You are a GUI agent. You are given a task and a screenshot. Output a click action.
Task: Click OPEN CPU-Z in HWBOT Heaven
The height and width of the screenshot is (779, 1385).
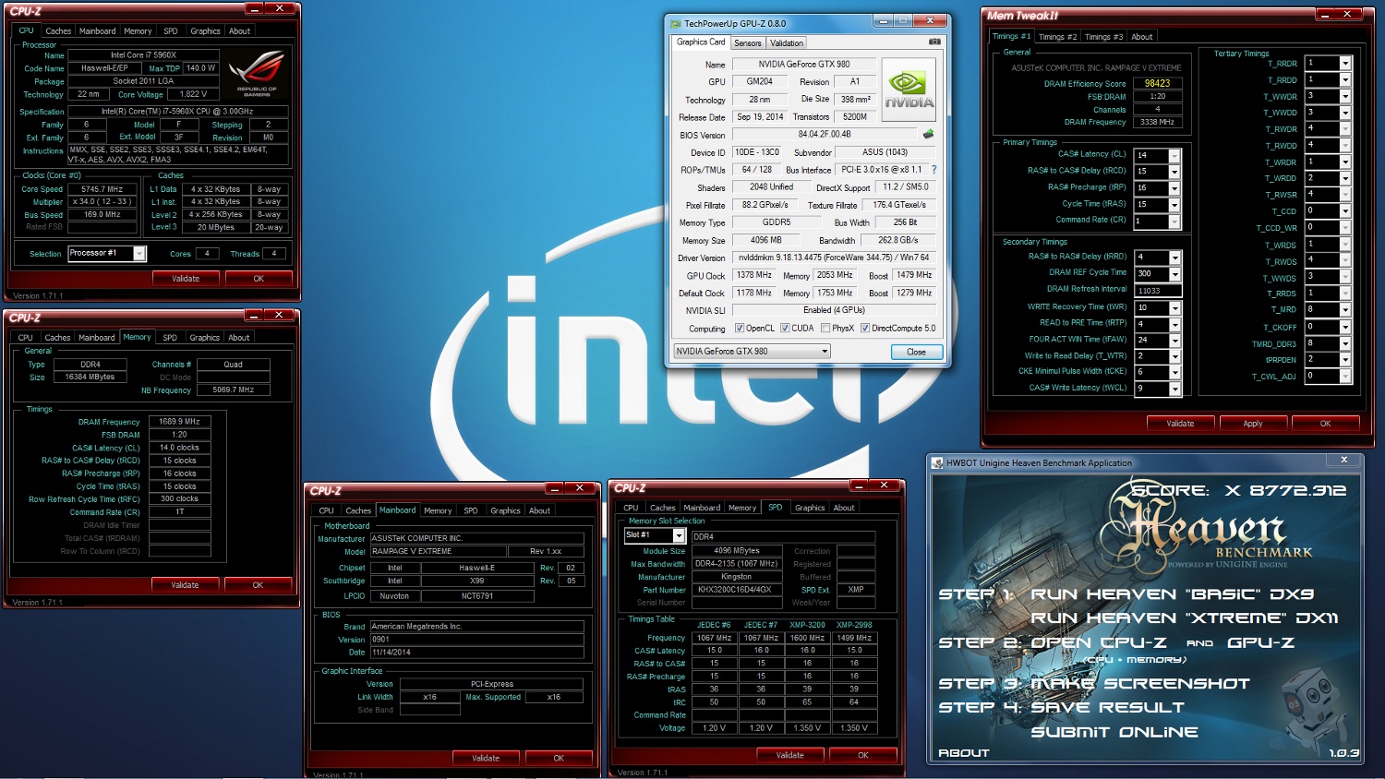tap(1098, 642)
